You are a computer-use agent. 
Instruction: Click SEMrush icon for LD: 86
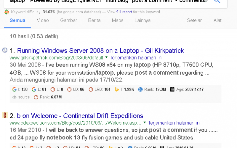[x=69, y=90]
